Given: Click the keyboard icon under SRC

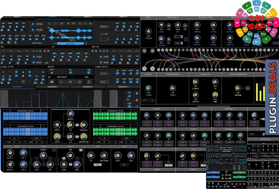Looking at the screenshot, I should [x=52, y=82].
